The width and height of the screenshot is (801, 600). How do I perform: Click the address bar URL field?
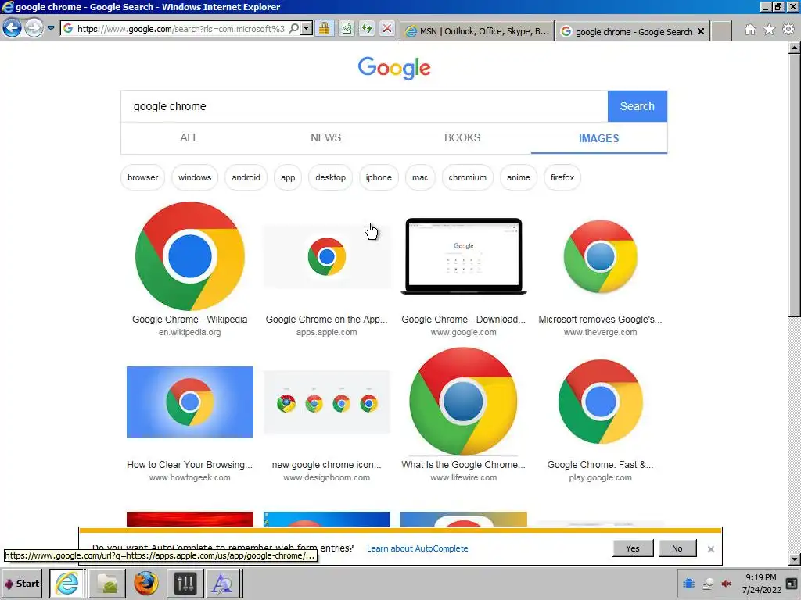(181, 29)
